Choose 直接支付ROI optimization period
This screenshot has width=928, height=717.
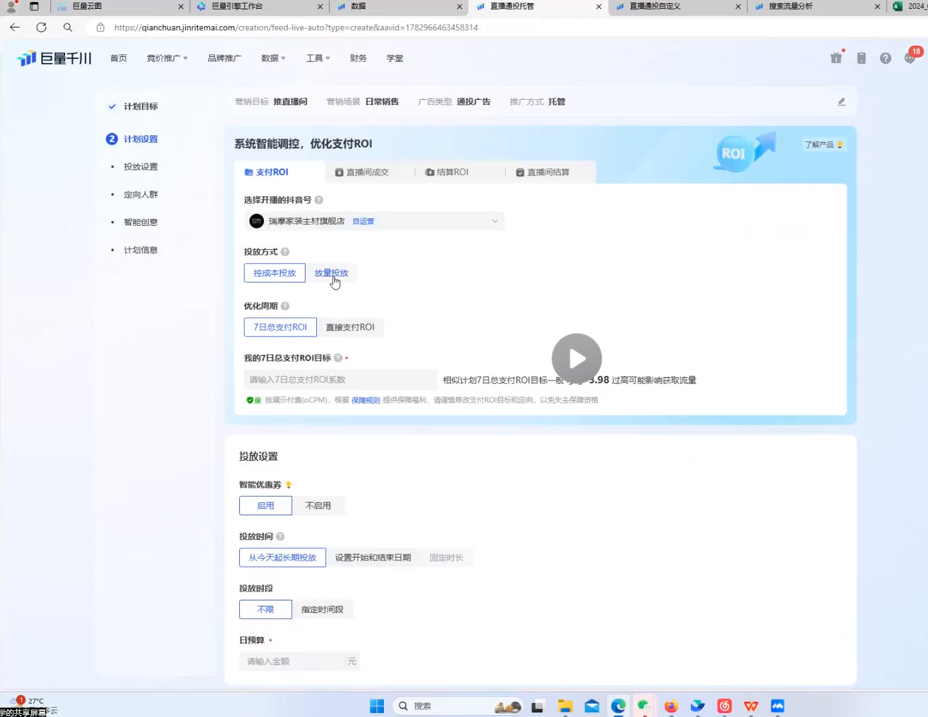pyautogui.click(x=350, y=327)
